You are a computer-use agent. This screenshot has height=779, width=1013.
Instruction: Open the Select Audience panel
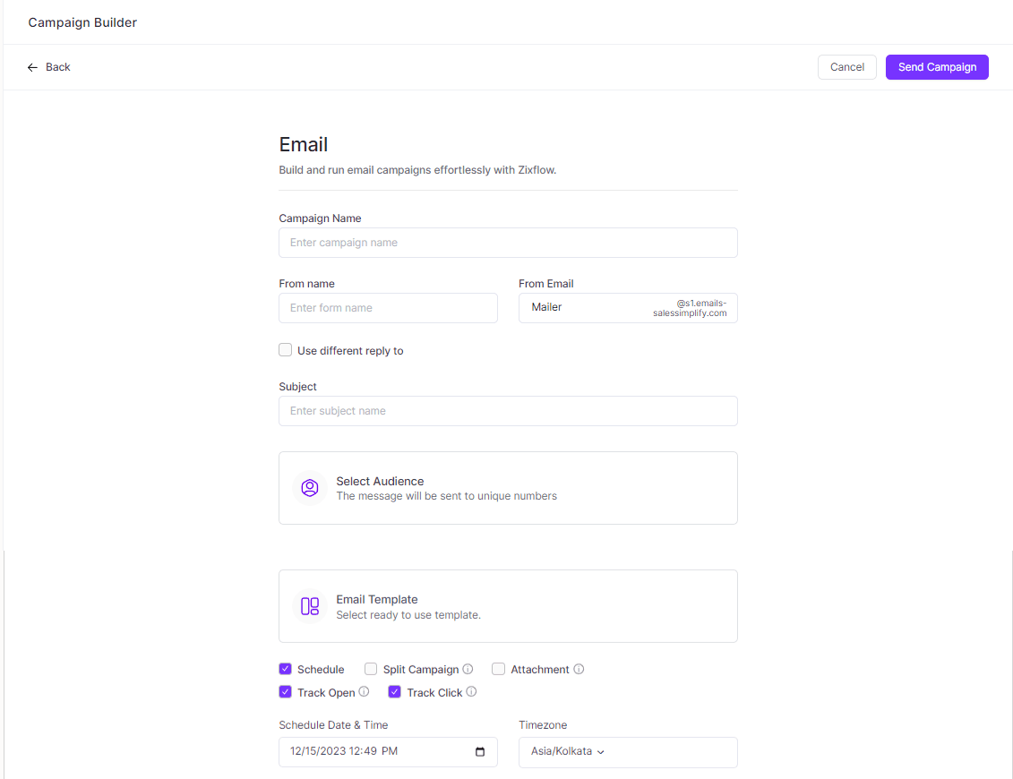pos(508,487)
